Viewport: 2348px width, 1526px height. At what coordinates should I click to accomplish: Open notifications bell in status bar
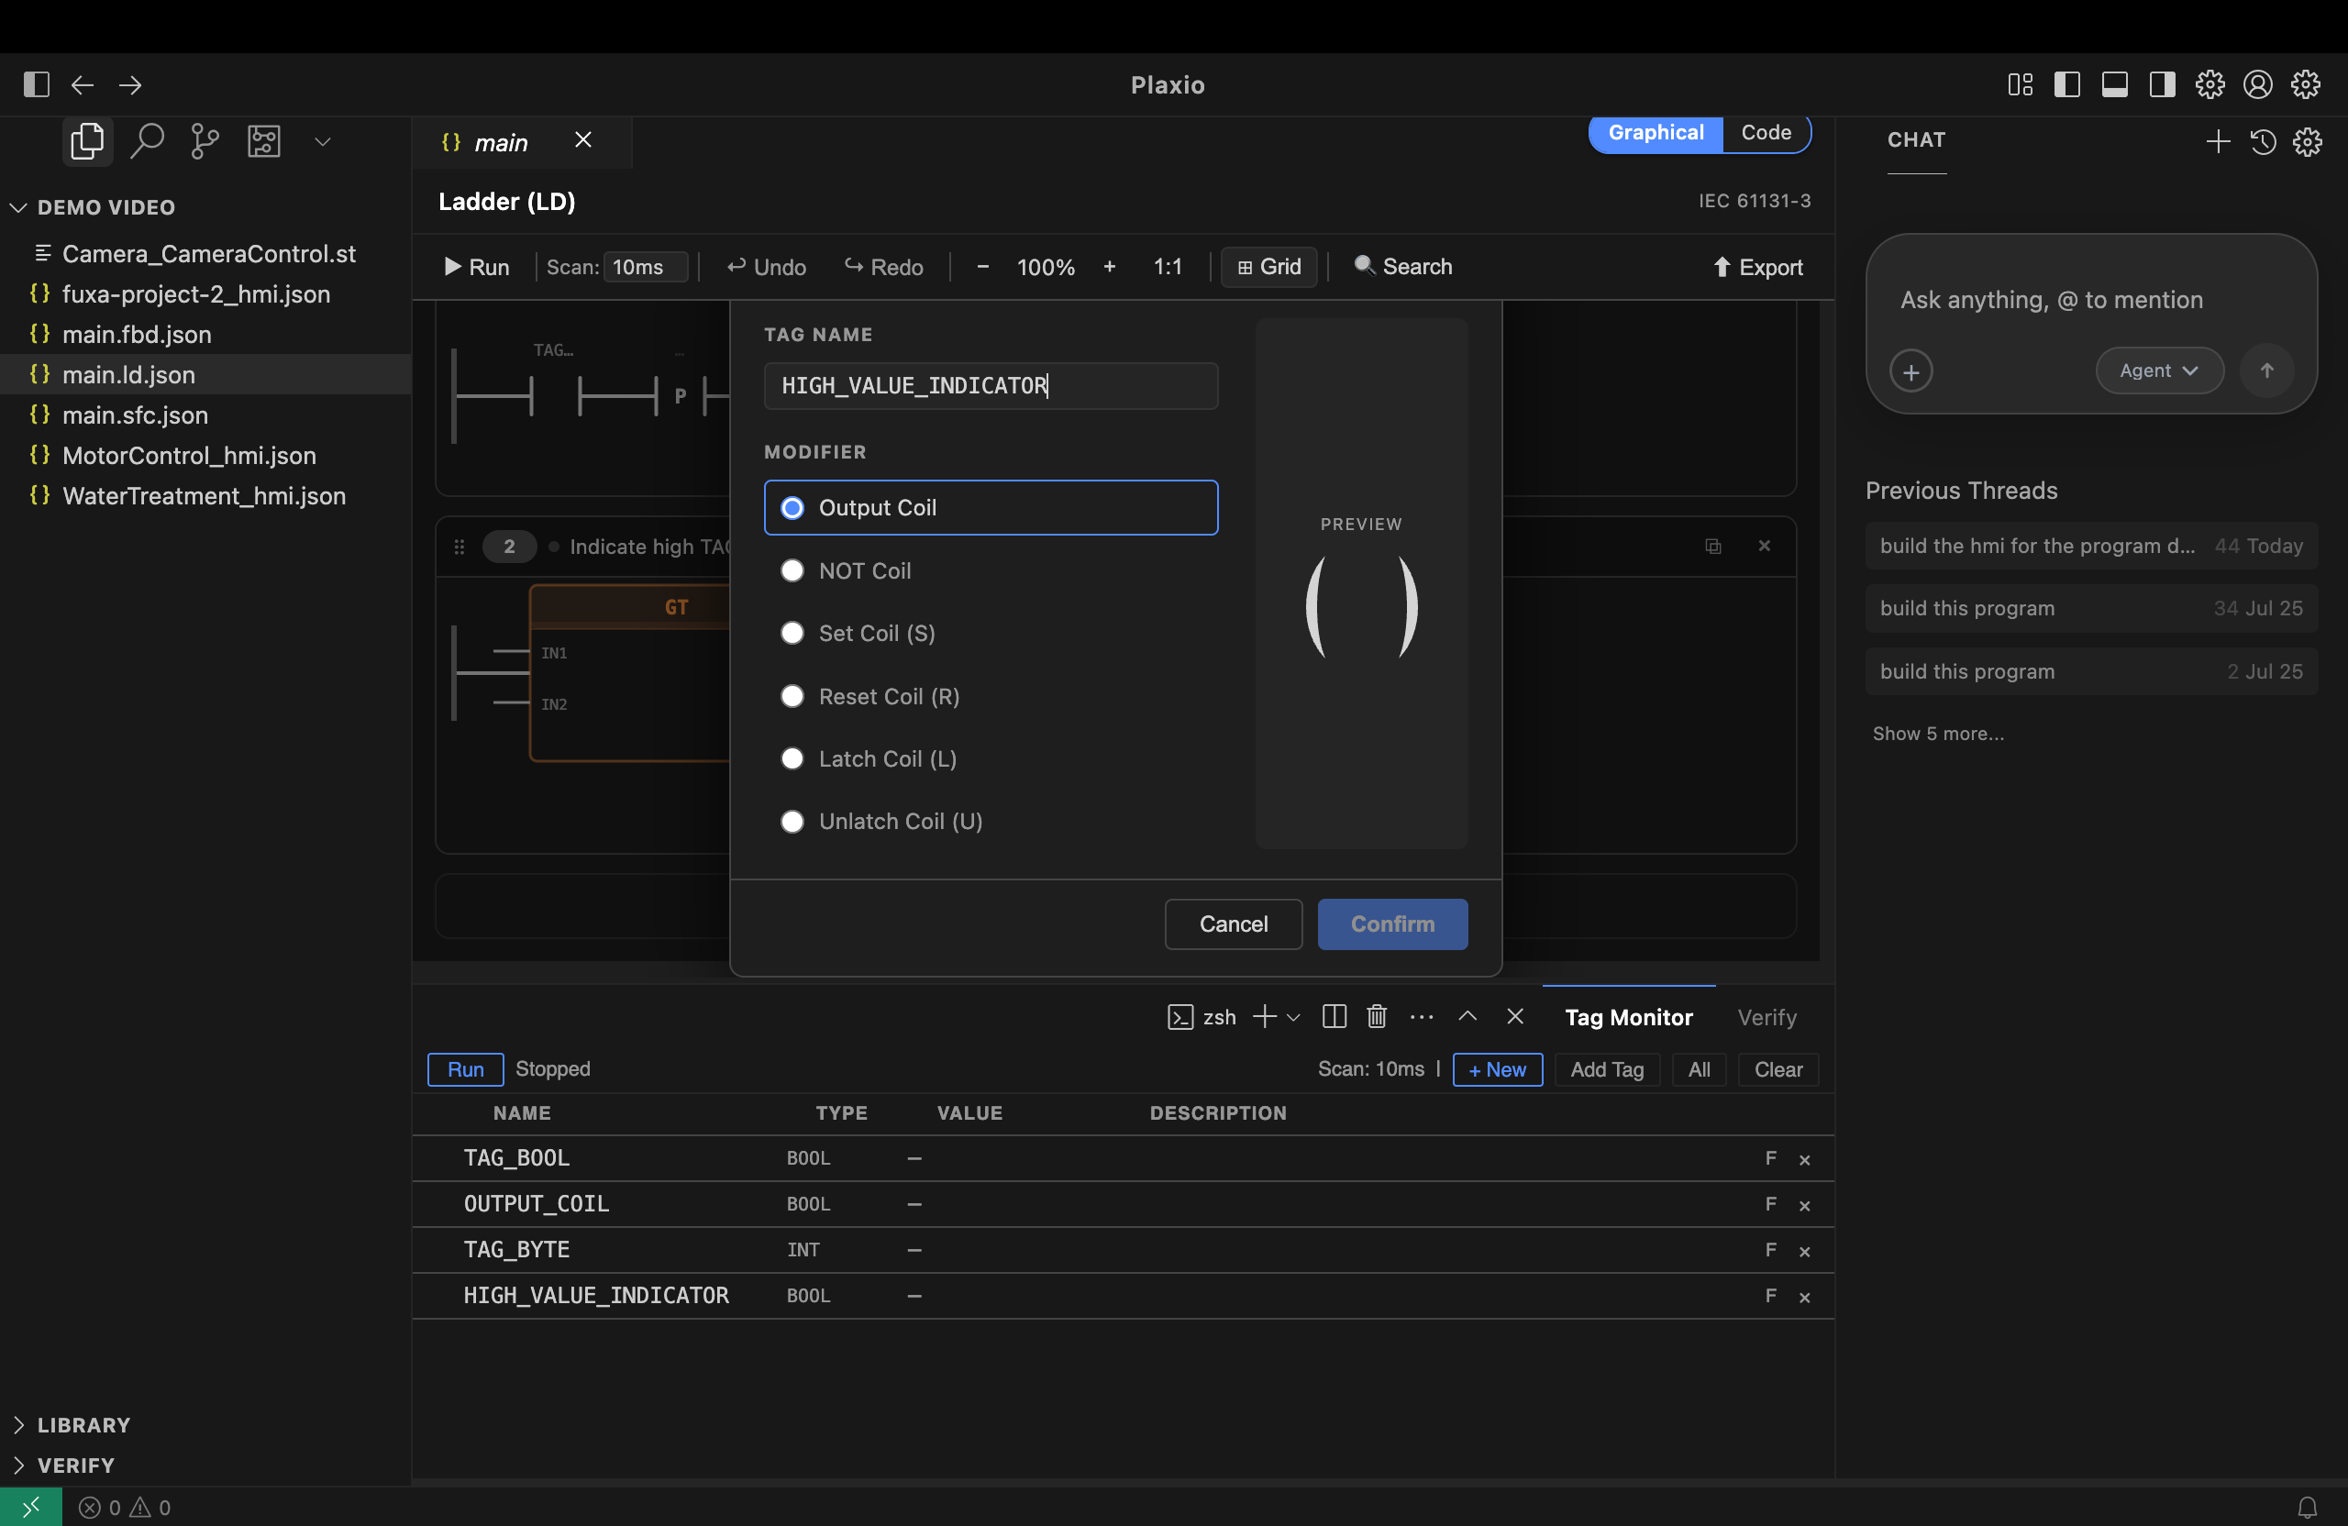pyautogui.click(x=2307, y=1508)
